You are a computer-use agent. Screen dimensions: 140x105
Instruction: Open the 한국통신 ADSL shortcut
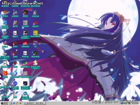pyautogui.click(x=15, y=85)
